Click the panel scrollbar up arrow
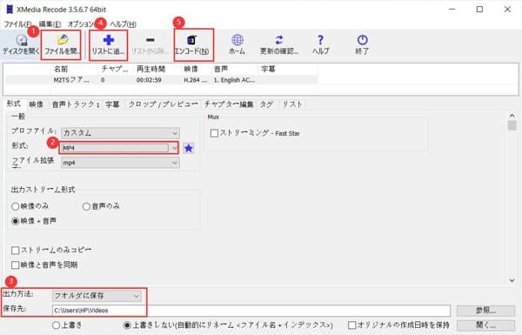 512,116
